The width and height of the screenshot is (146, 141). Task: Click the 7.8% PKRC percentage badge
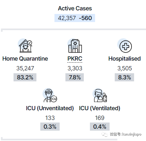pos(75,77)
